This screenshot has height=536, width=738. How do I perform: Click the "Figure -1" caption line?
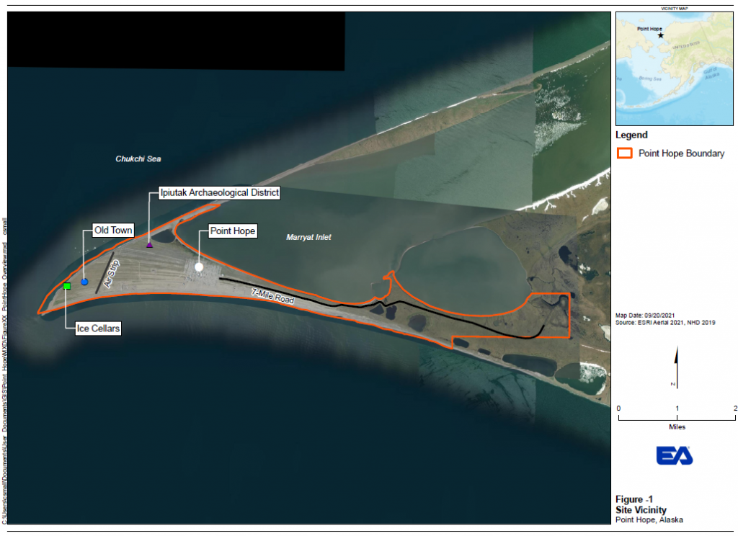point(634,499)
